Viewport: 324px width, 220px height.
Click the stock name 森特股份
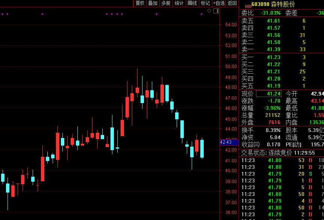284,4
